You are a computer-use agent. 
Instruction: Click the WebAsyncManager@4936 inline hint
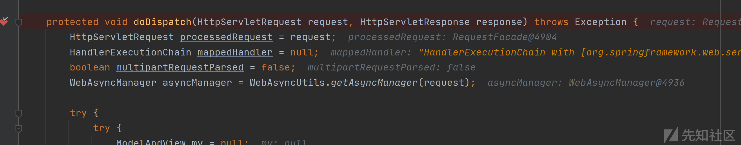(x=626, y=83)
